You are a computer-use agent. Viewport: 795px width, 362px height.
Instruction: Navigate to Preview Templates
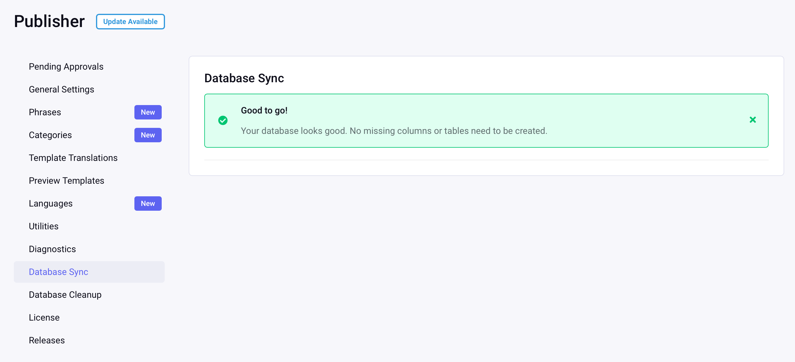tap(89, 181)
